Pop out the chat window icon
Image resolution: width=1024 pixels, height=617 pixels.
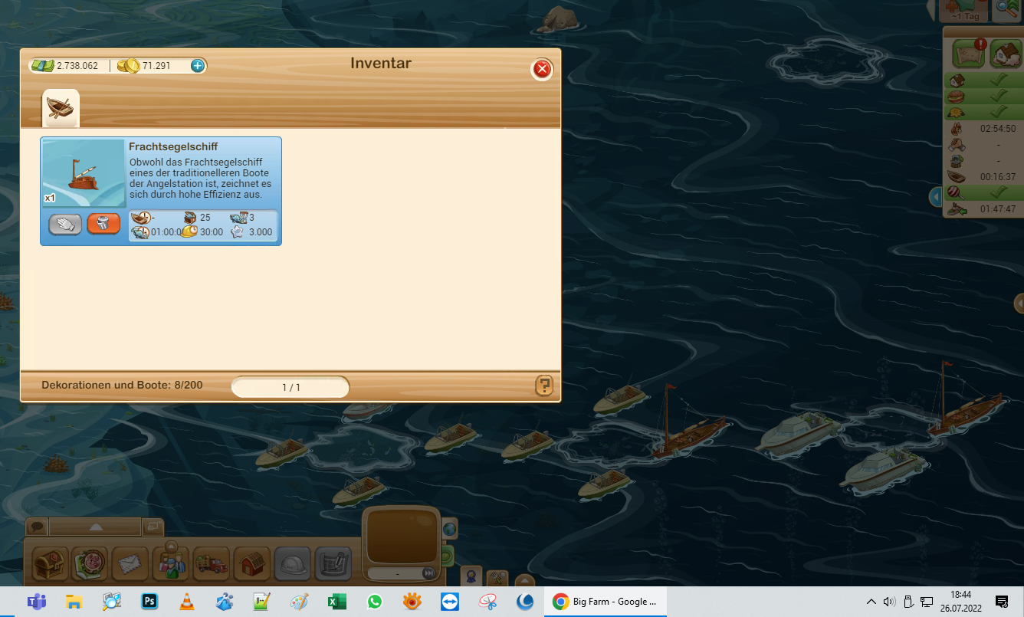[x=153, y=527]
